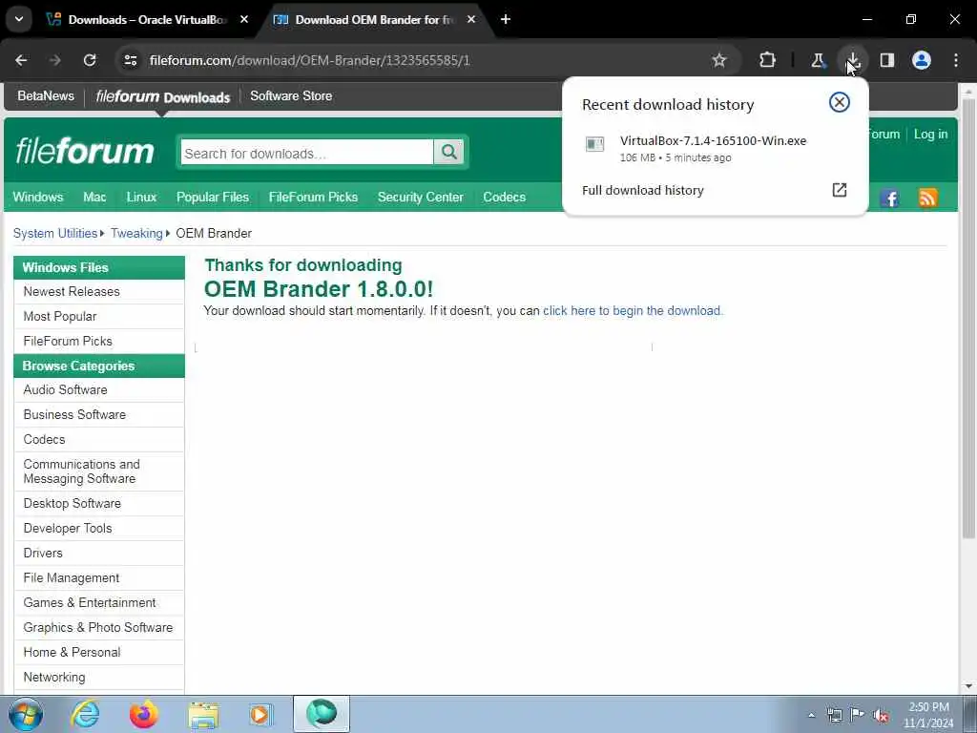Browse Graphics & Photo Software category
977x733 pixels.
[99, 628]
